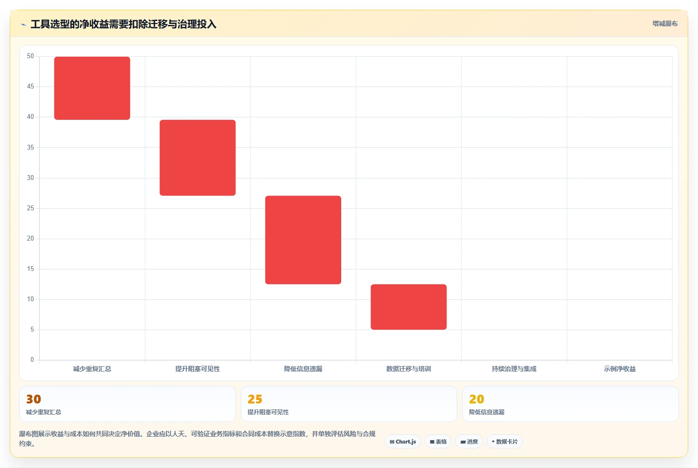This screenshot has width=698, height=468.
Task: Click the red bar for 降低信息遗漏
Action: [x=303, y=240]
